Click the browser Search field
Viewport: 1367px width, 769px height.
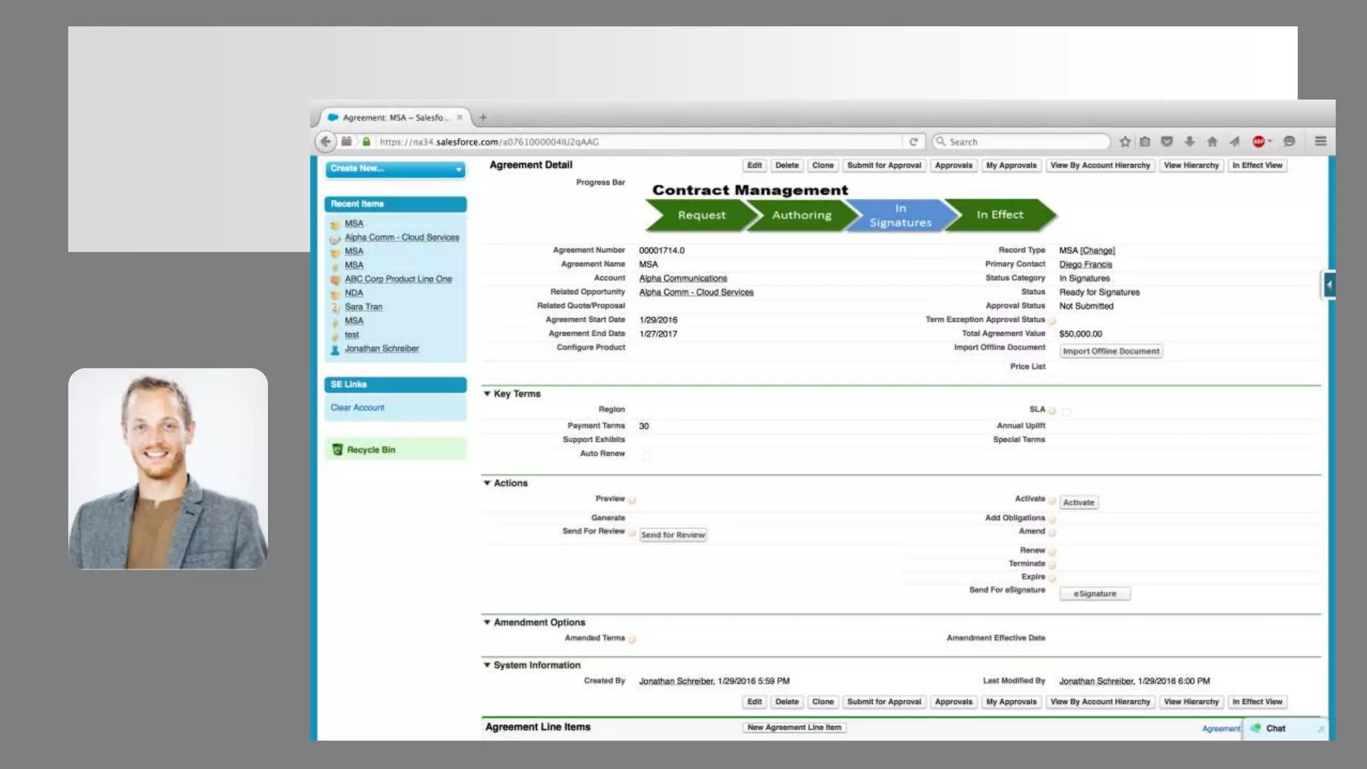pos(1021,142)
